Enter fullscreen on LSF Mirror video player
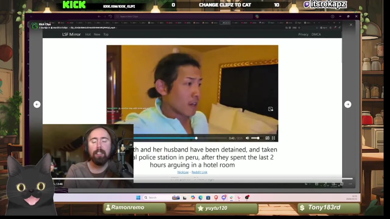The width and height of the screenshot is (390, 219). click(x=273, y=138)
